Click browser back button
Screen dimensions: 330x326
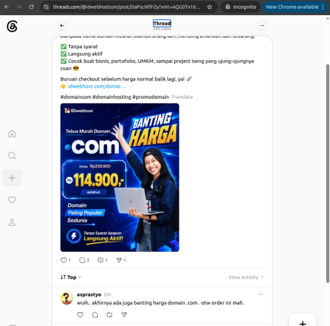[7, 7]
